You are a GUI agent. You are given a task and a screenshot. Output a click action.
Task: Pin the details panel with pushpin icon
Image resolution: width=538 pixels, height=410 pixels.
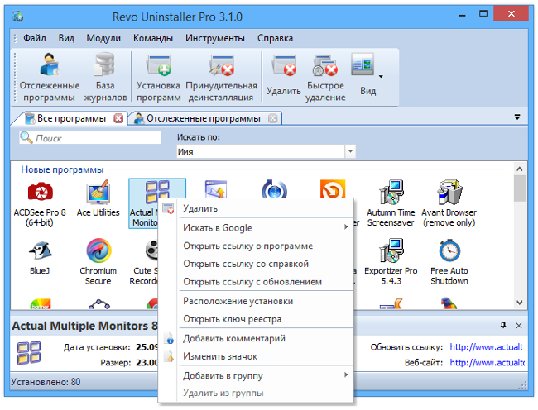pos(503,326)
